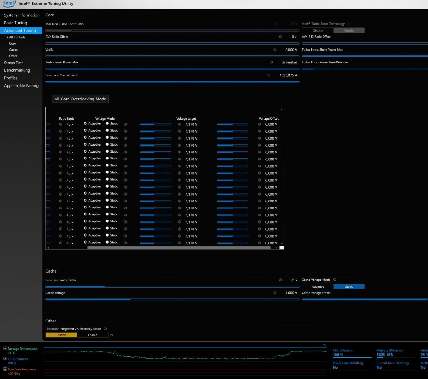Screen dimensions: 428x379
Task: Uncheck the Max Core Frequency graph checkbox
Action: (5, 369)
